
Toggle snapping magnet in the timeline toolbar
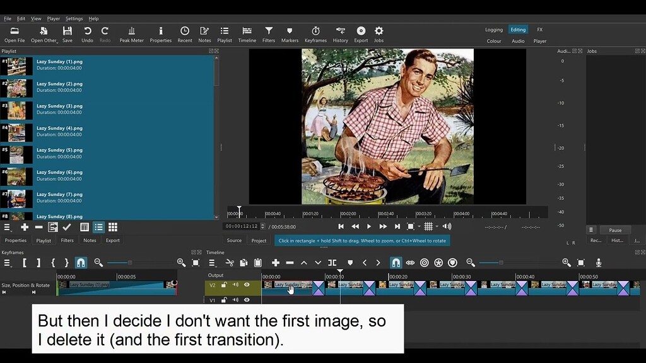(x=396, y=262)
